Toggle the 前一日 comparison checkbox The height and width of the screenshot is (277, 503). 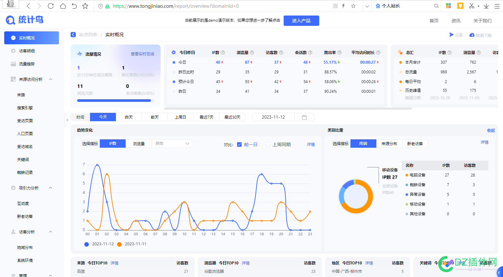click(x=239, y=144)
